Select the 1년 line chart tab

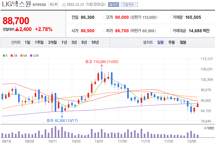coord(64,43)
